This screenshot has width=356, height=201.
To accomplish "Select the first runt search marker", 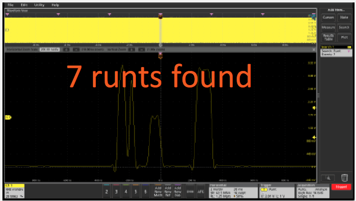I will (x=7, y=14).
